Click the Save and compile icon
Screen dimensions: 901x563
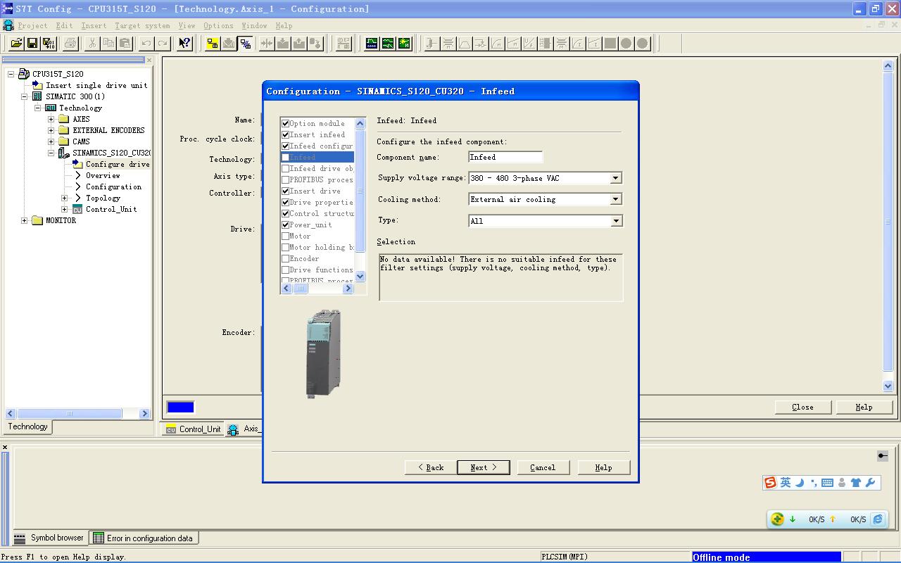pos(49,44)
